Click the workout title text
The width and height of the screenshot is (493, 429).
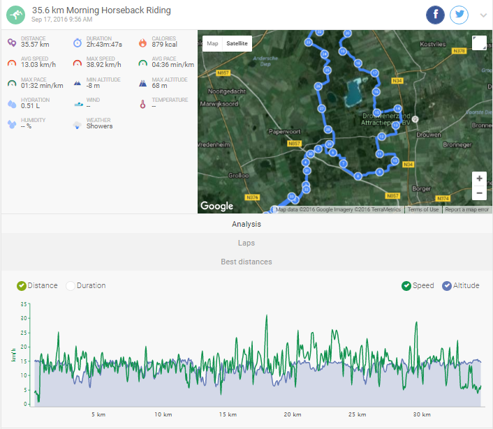(101, 10)
